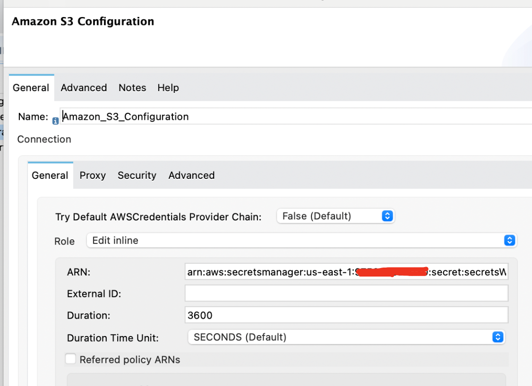Open the Try Default AWSCredentials Provider Chain dropdown
Screen dimensions: 532x386
335,216
